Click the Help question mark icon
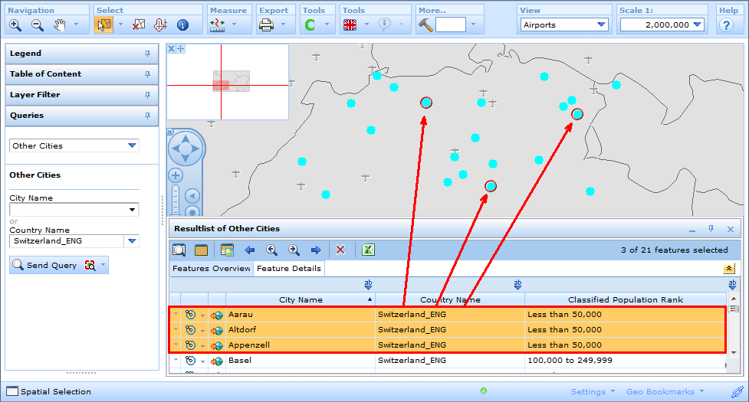Viewport: 749px width, 402px height. pyautogui.click(x=726, y=25)
